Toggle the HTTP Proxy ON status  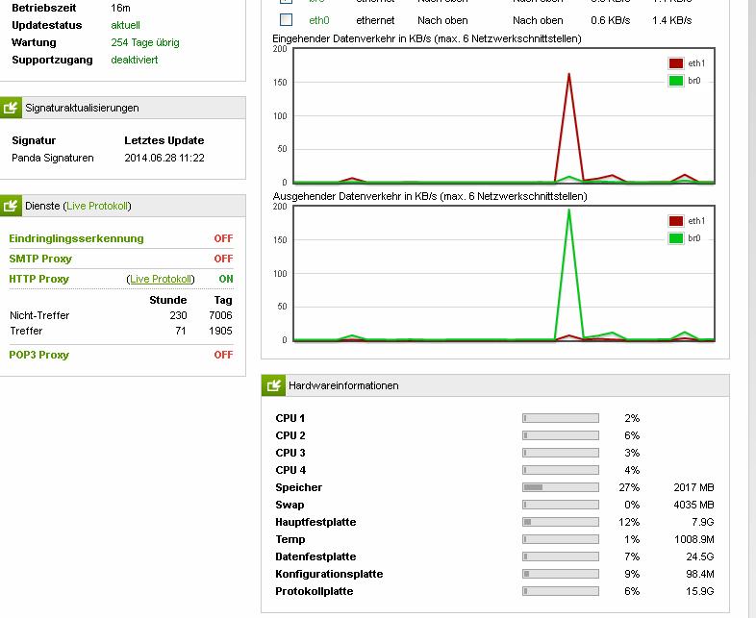pos(226,279)
